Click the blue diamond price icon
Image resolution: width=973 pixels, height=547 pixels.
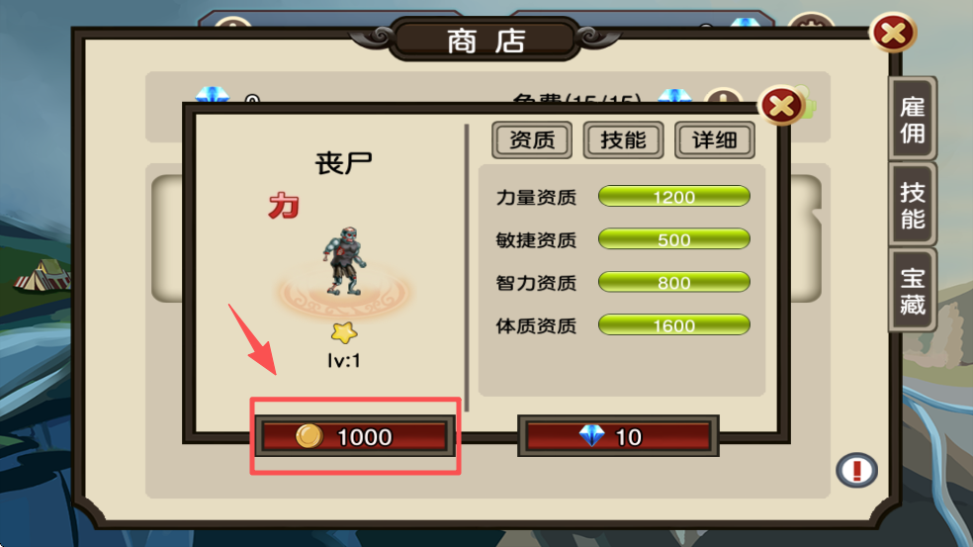591,436
